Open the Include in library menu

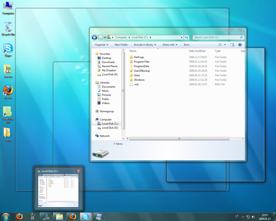(145, 45)
